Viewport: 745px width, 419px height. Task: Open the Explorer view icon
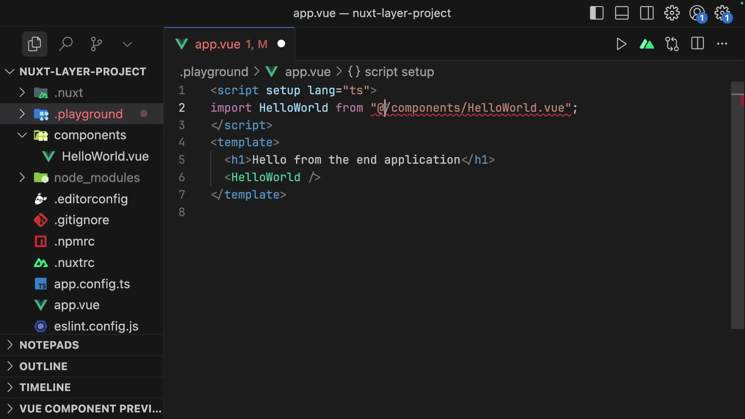pyautogui.click(x=35, y=44)
